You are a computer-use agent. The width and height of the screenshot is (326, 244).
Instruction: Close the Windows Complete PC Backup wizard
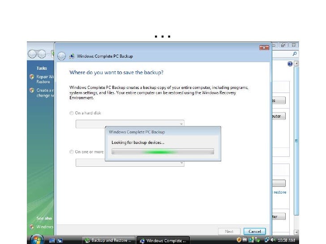[x=264, y=47]
